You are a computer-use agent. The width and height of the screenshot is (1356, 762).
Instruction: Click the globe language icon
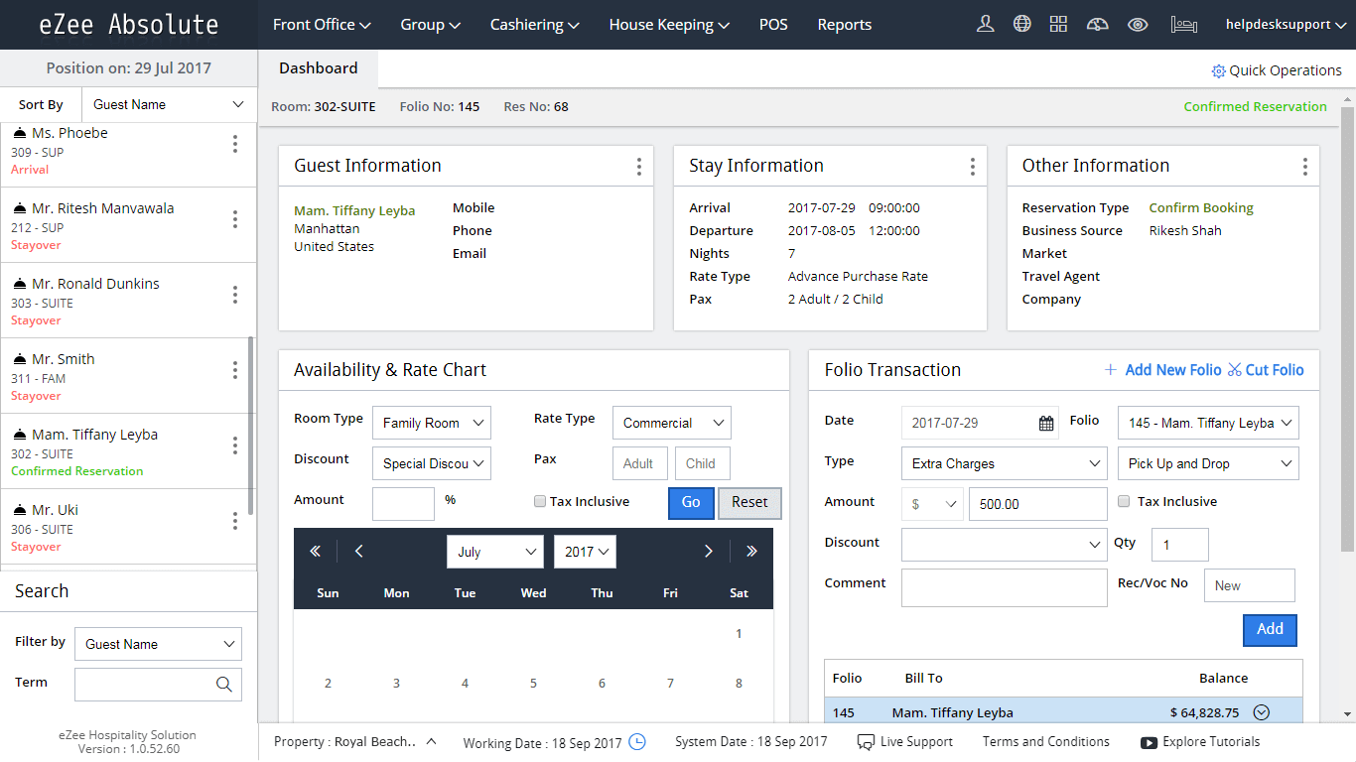(x=1022, y=23)
